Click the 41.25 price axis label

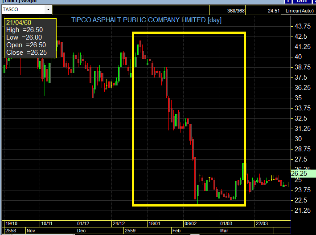303,47
